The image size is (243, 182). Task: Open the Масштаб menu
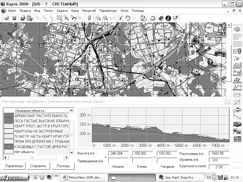tap(89, 11)
